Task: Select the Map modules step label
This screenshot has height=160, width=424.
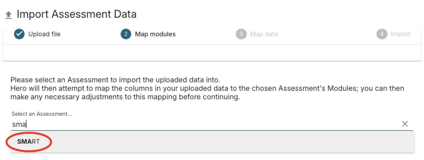Action: [155, 34]
